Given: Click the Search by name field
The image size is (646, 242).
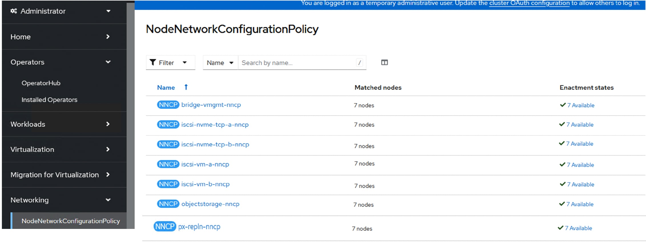Looking at the screenshot, I should click(x=297, y=63).
